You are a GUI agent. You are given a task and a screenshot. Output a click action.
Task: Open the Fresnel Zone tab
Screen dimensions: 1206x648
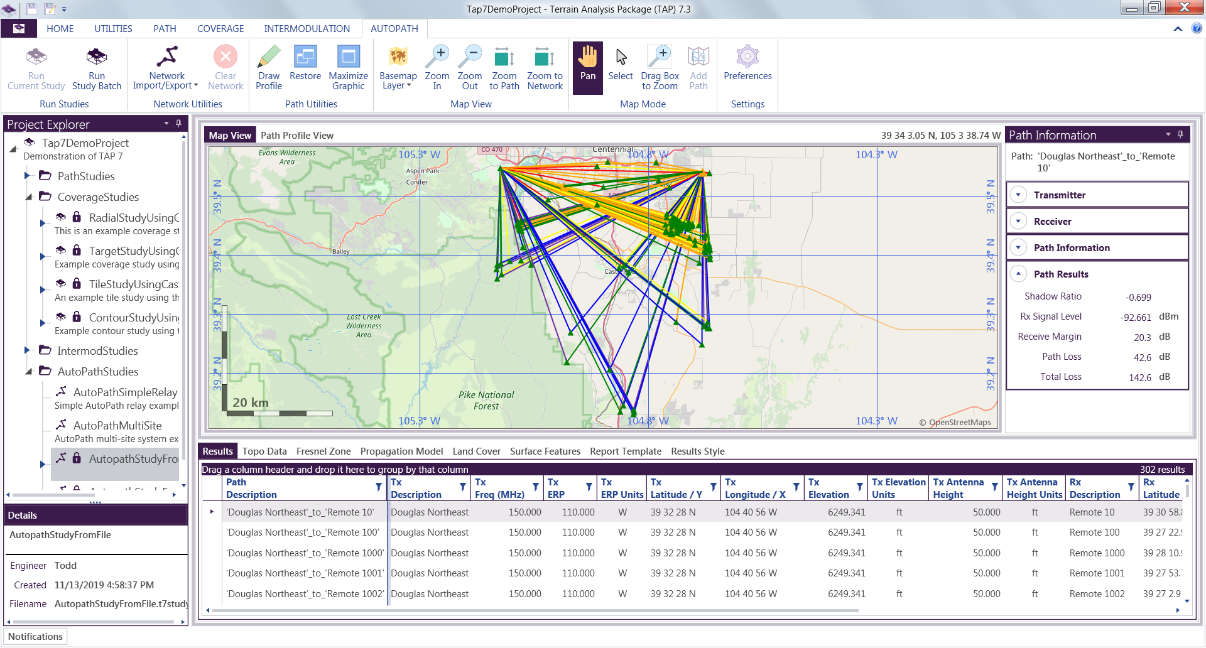323,451
